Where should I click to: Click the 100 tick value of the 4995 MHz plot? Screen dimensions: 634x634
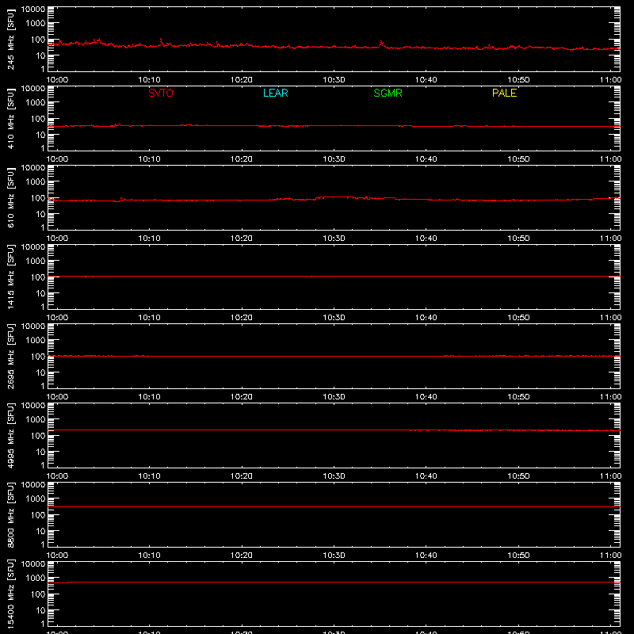(x=38, y=436)
